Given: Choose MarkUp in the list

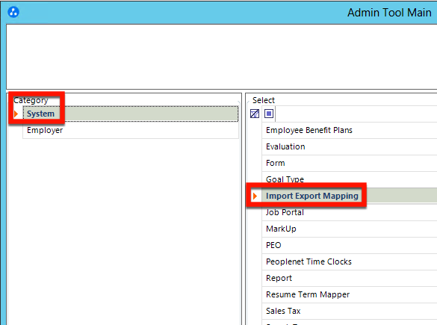Looking at the screenshot, I should click(x=350, y=229).
